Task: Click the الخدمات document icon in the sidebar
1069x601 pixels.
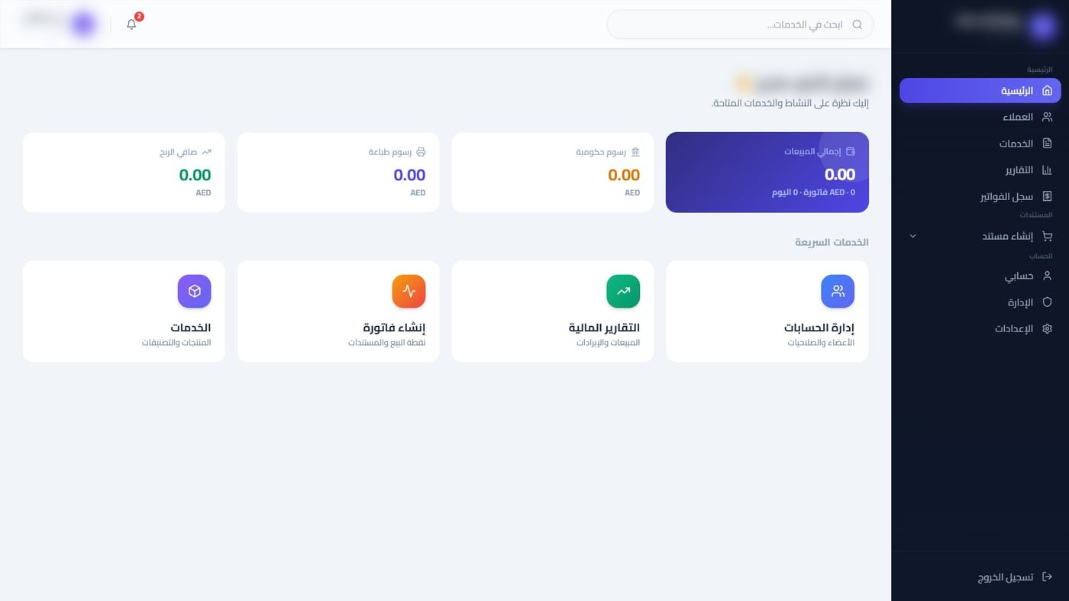Action: (1047, 144)
